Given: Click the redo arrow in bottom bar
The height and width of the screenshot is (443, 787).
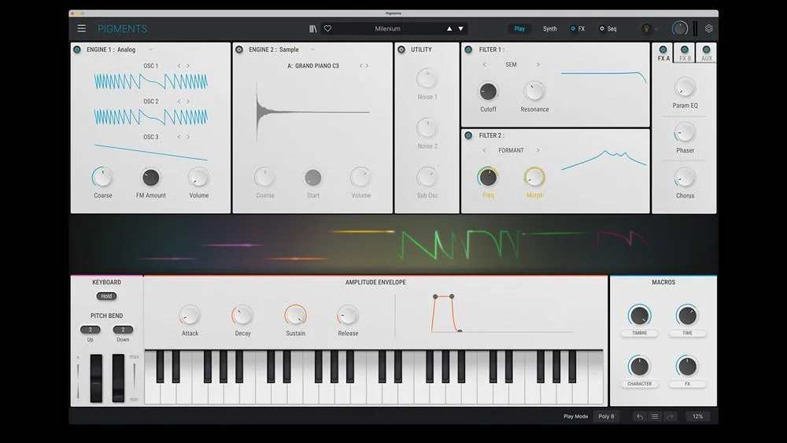Looking at the screenshot, I should pyautogui.click(x=670, y=416).
